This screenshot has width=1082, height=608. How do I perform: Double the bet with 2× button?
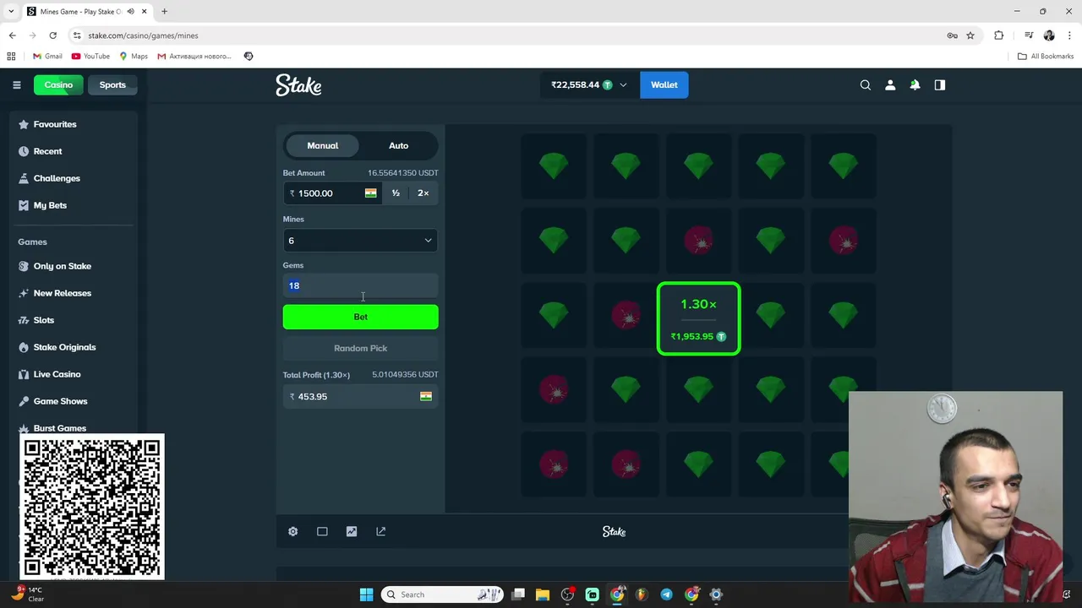click(x=424, y=193)
